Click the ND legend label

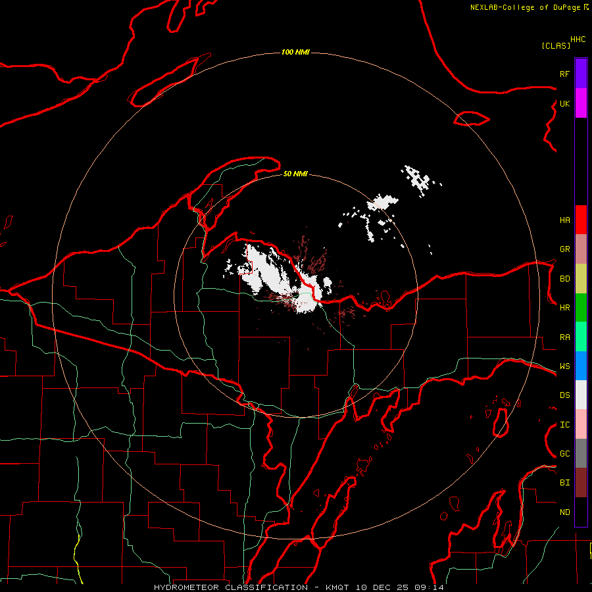coord(564,512)
